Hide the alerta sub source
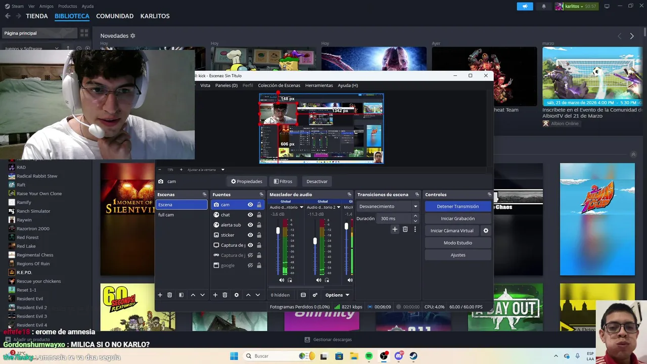The width and height of the screenshot is (647, 364). click(250, 225)
